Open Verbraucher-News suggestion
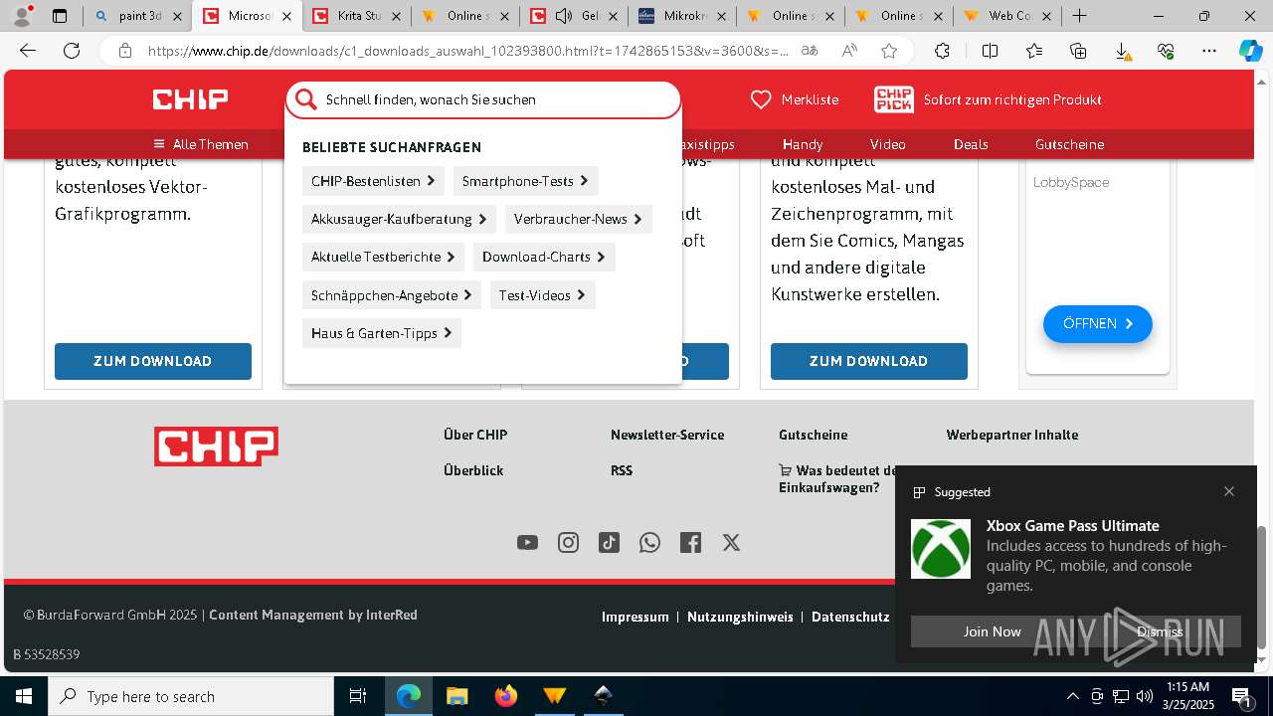1273x716 pixels. click(578, 219)
